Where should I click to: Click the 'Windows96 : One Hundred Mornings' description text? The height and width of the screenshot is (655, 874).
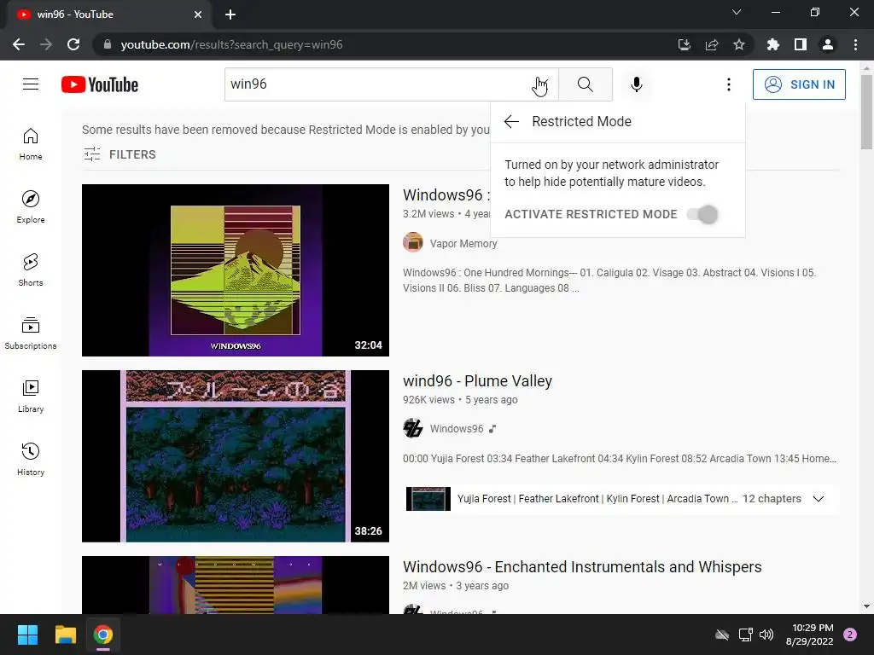609,280
